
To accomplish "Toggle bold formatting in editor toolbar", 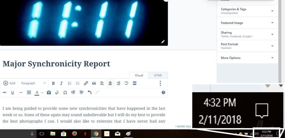I will tap(53, 83).
